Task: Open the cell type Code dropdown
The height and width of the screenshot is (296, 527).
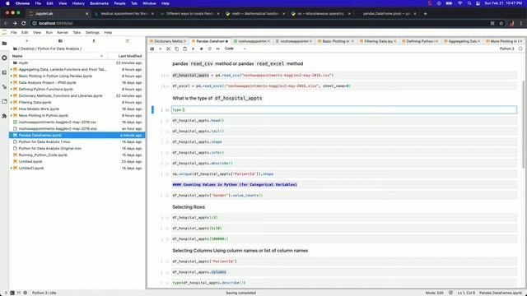Action: coord(236,49)
